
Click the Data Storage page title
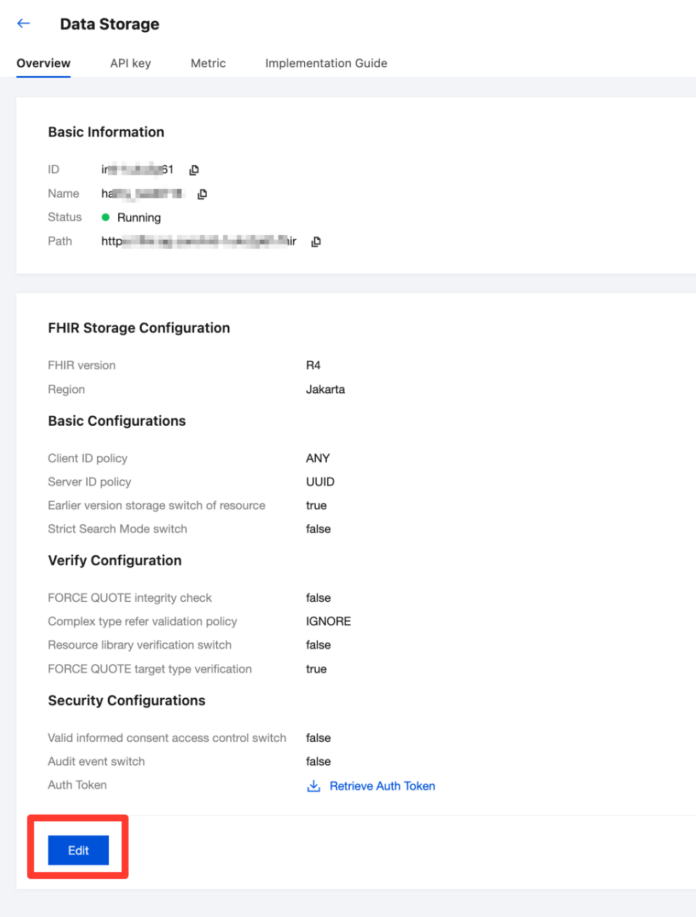click(109, 24)
